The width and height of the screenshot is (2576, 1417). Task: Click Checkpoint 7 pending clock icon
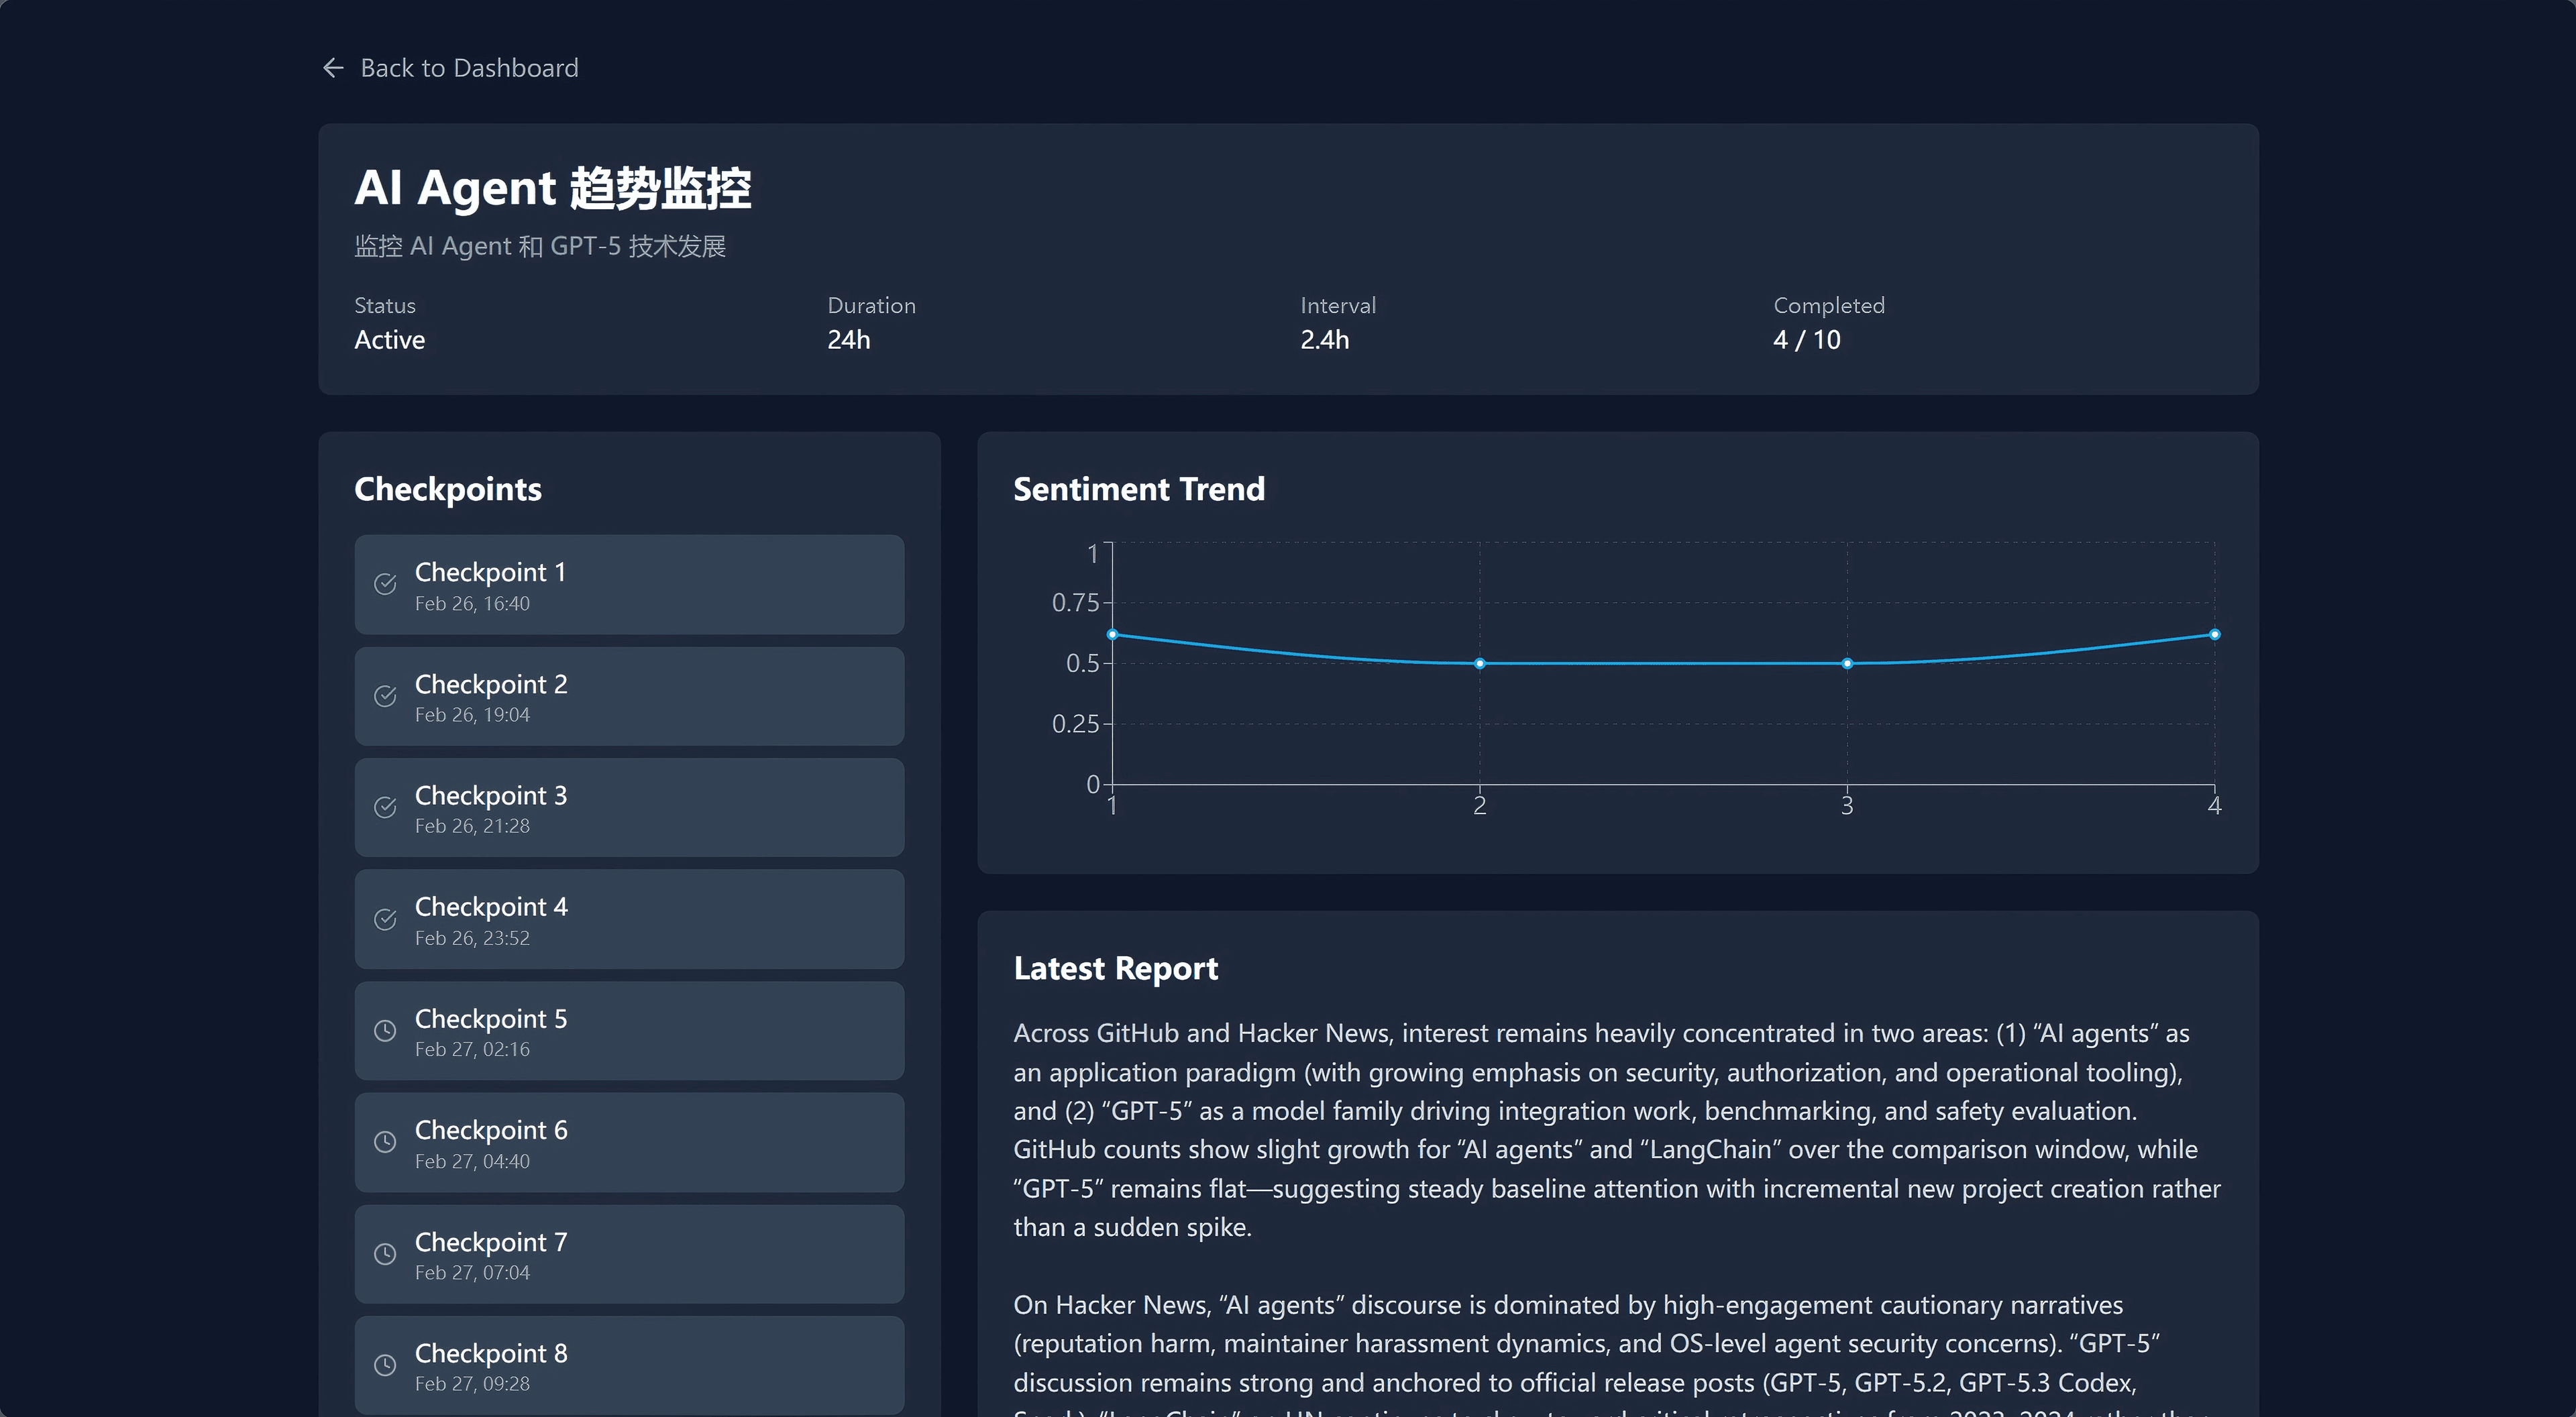point(385,1255)
